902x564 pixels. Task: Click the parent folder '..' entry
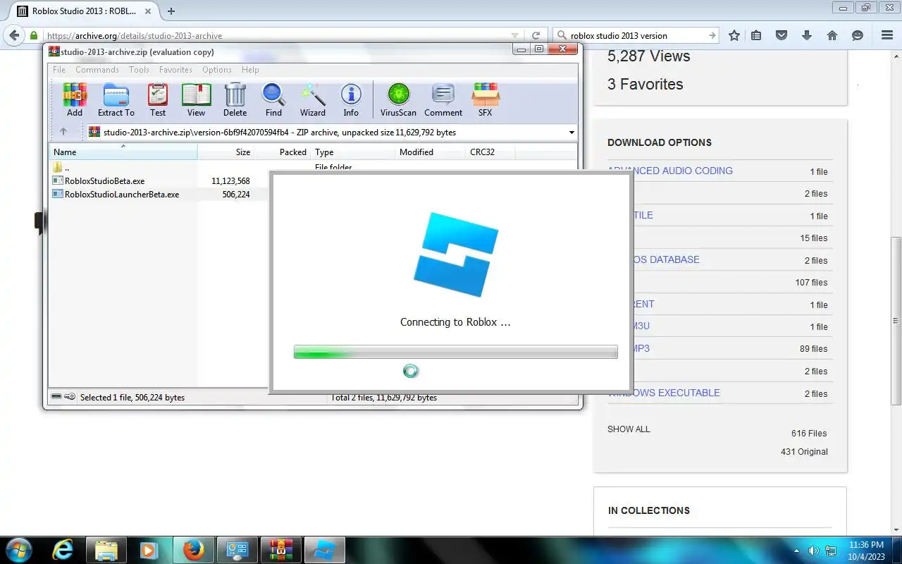tap(61, 168)
